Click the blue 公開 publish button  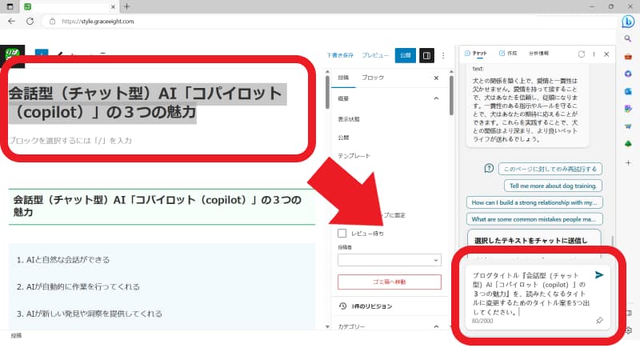coord(406,55)
